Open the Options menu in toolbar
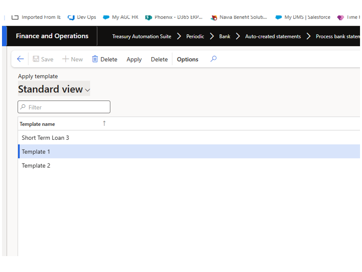Viewport: 362px width, 272px height. tap(187, 59)
